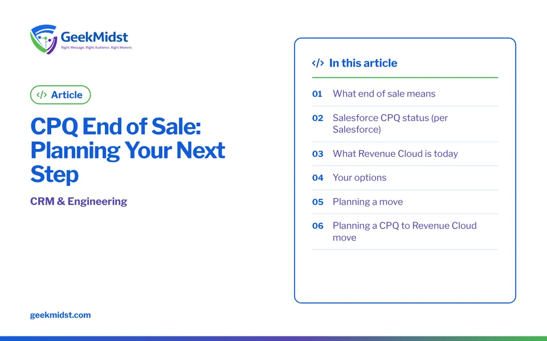Click the code icon beside In this article
Viewport: 547px width, 341px height.
[318, 63]
